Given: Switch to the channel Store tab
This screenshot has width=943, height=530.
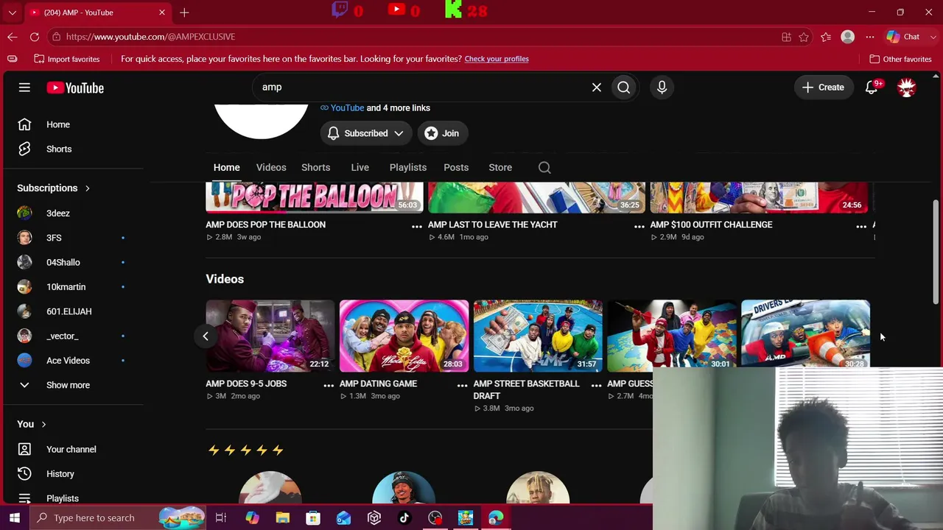Looking at the screenshot, I should pyautogui.click(x=500, y=168).
